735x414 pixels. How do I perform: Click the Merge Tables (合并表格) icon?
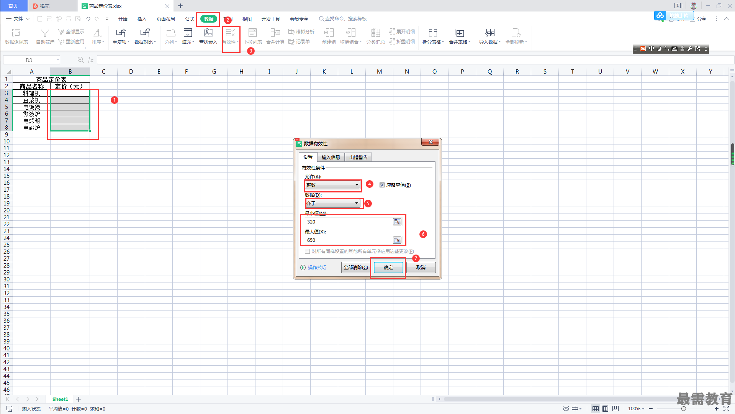coord(459,33)
